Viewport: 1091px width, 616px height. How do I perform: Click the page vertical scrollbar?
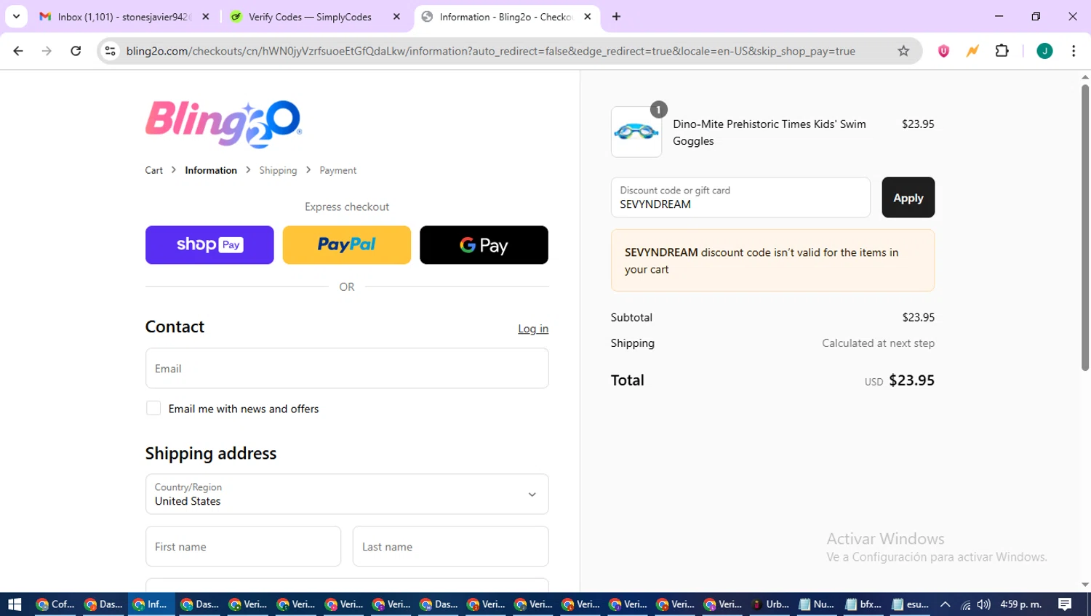[1085, 227]
